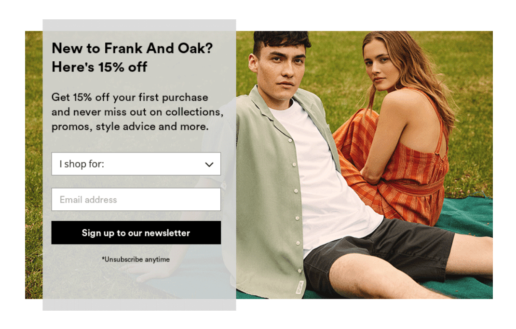The height and width of the screenshot is (329, 516).
Task: Click Sign up to our newsletter
Action: click(x=136, y=233)
